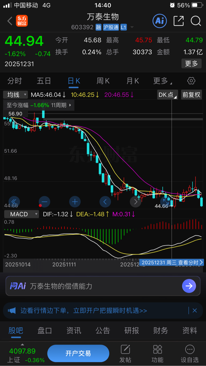Switch to 分时 chart tab

(x=14, y=81)
